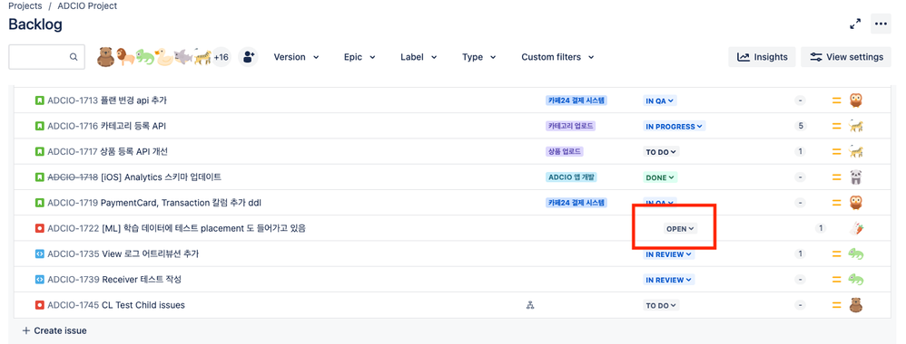Click the add people icon
Screen dimensions: 906x344
point(249,57)
